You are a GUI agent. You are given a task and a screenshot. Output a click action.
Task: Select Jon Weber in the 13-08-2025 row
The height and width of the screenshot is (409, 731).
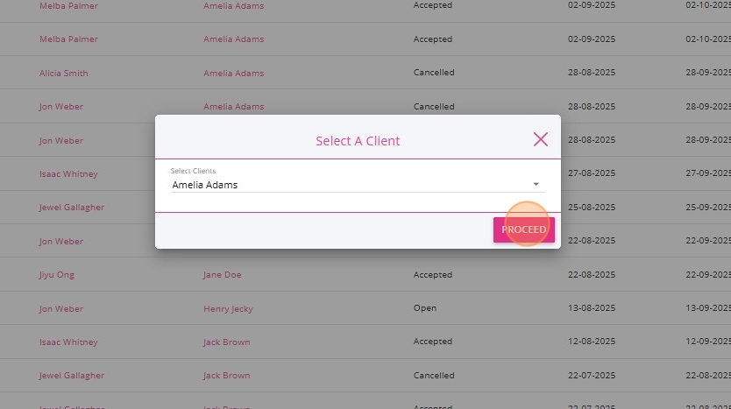[61, 309]
